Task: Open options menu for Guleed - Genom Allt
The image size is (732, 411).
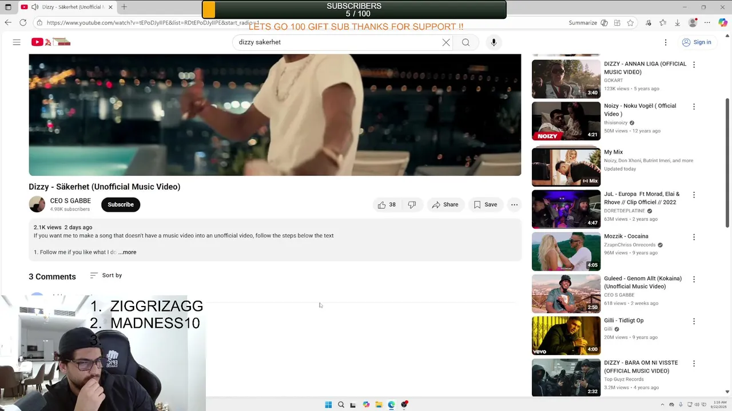Action: click(694, 279)
